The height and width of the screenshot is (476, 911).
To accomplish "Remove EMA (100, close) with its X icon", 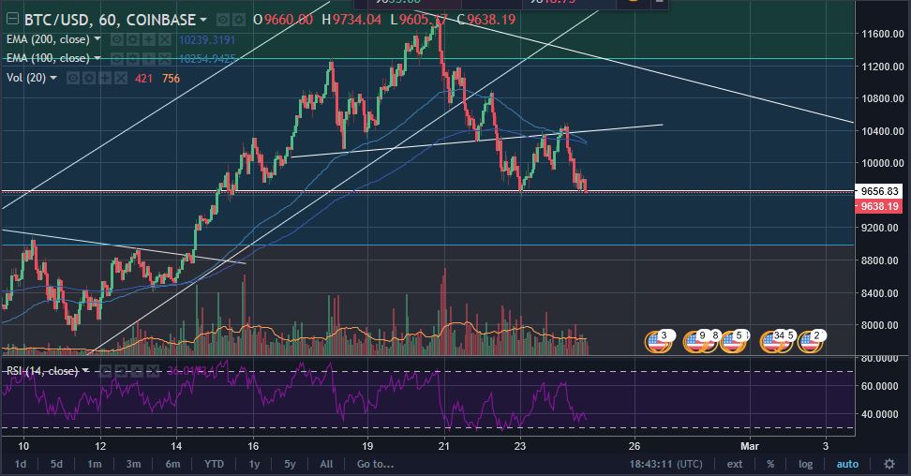I will pyautogui.click(x=165, y=59).
